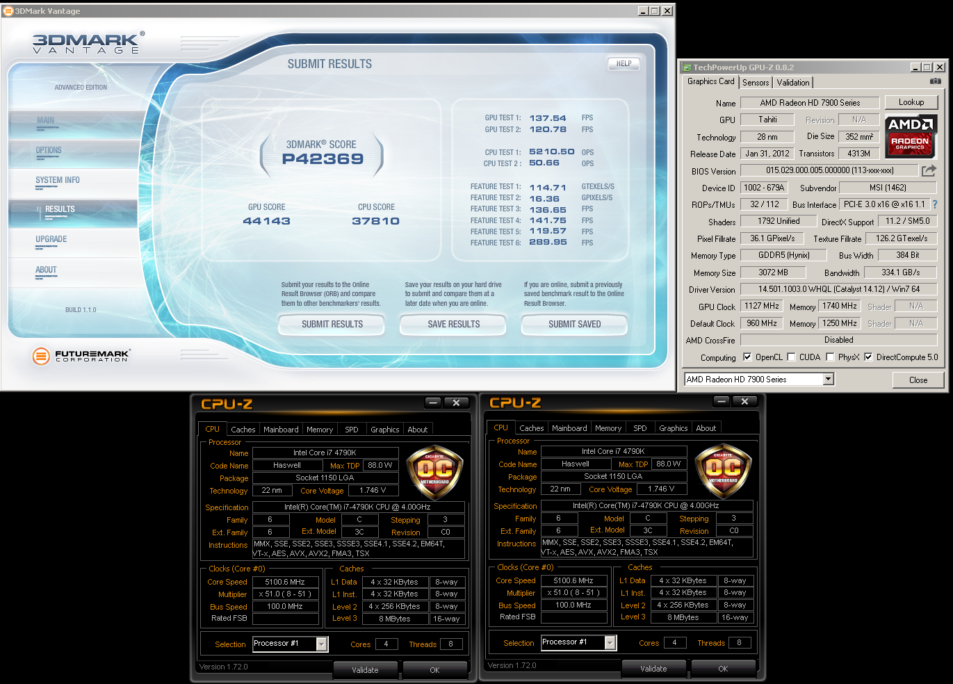The image size is (953, 684).
Task: Click the Bus Interface question mark icon
Action: pos(935,204)
